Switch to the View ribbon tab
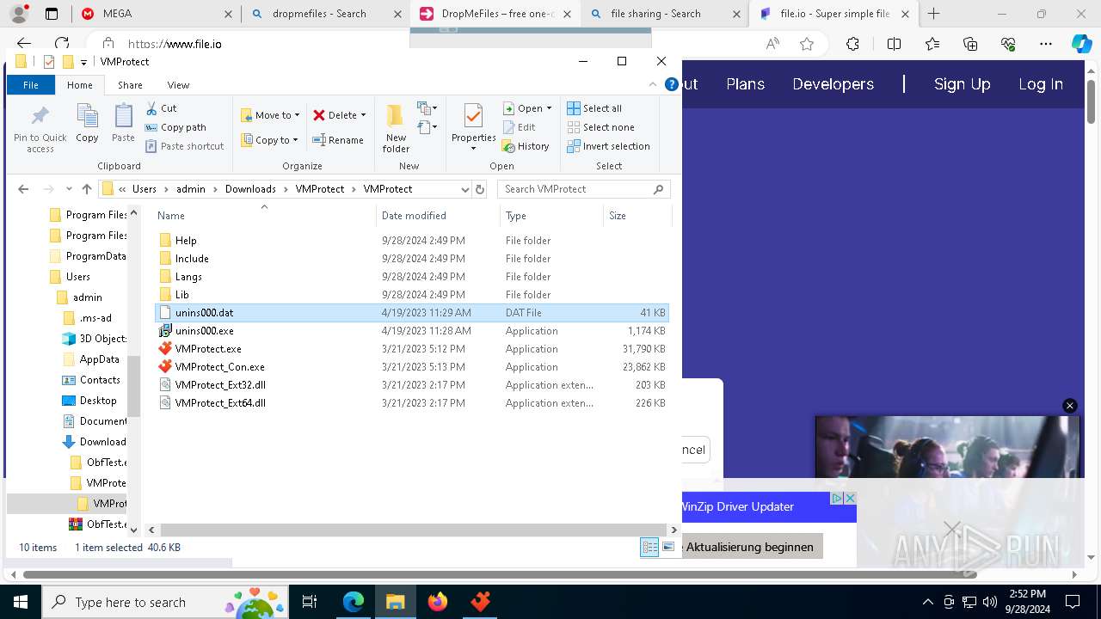1101x619 pixels. 178,85
